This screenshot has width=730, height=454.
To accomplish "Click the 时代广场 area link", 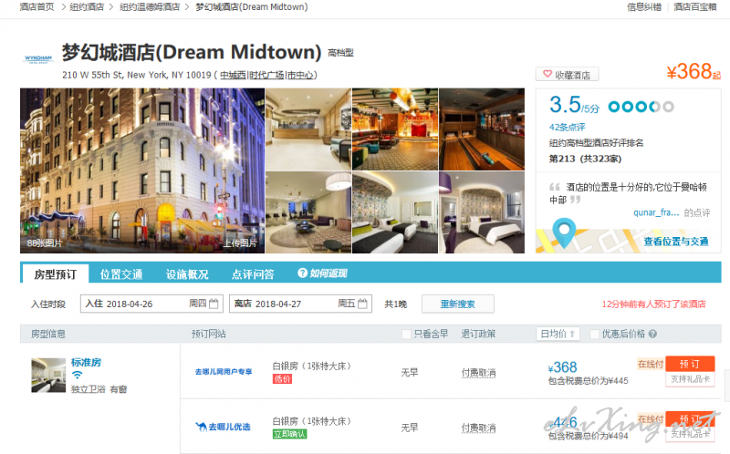I will point(266,75).
